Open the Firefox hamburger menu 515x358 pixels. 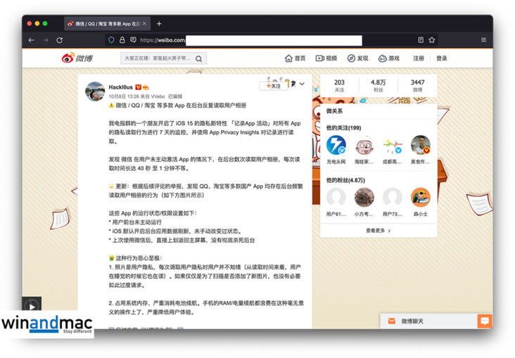tap(483, 40)
